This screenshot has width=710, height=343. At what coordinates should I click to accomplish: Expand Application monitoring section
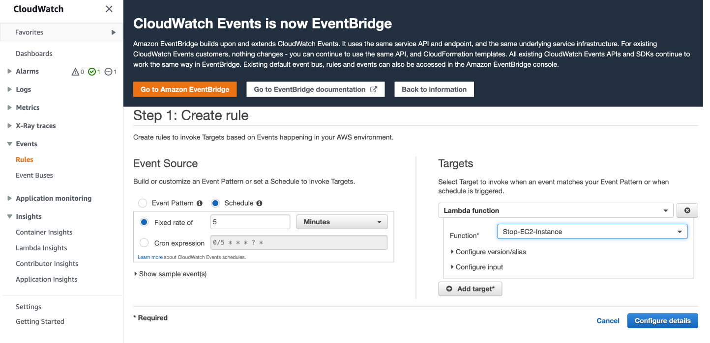(x=10, y=198)
